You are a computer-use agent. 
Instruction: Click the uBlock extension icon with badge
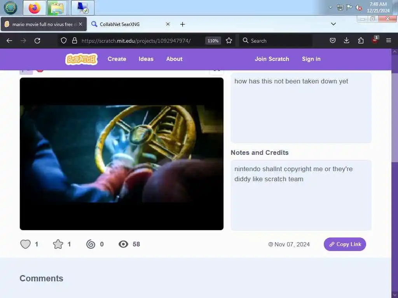(x=375, y=40)
